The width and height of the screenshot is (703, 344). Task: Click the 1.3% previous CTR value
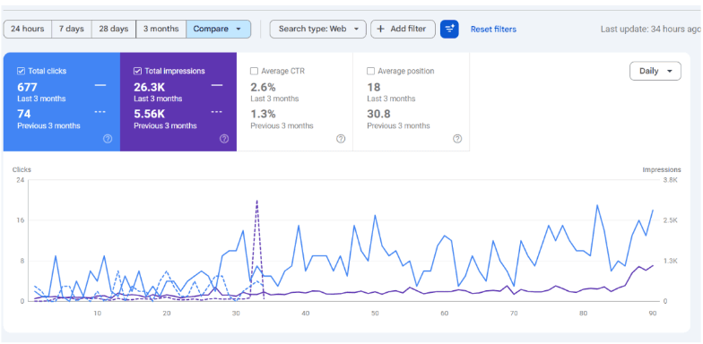tap(264, 115)
